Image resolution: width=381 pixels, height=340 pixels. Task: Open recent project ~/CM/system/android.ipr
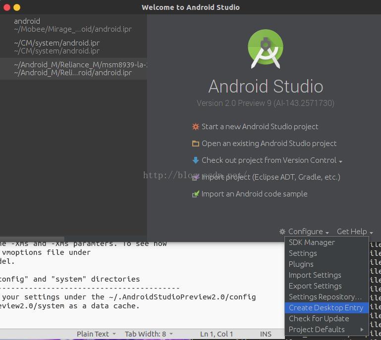tap(73, 47)
